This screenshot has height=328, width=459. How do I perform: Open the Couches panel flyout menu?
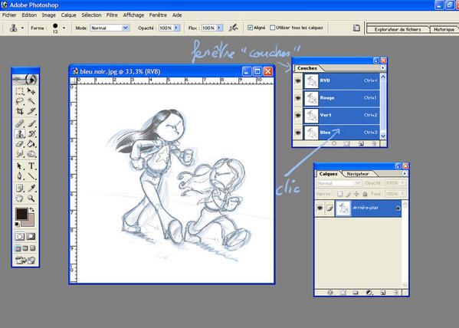pyautogui.click(x=383, y=68)
